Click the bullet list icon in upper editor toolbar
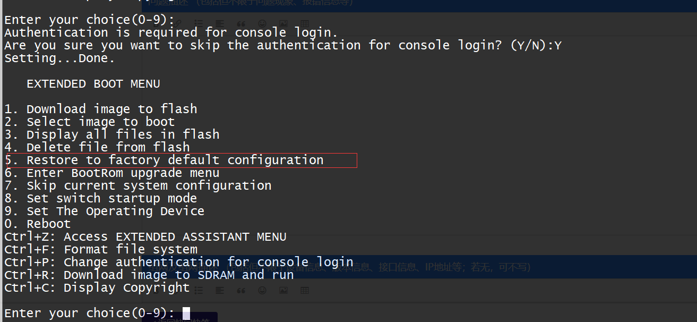Image resolution: width=697 pixels, height=322 pixels. [199, 23]
